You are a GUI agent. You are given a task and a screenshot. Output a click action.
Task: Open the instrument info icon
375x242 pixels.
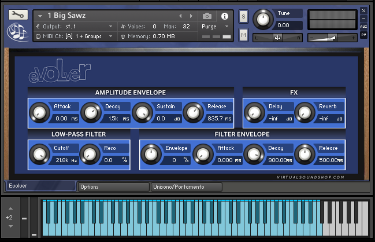(x=224, y=16)
